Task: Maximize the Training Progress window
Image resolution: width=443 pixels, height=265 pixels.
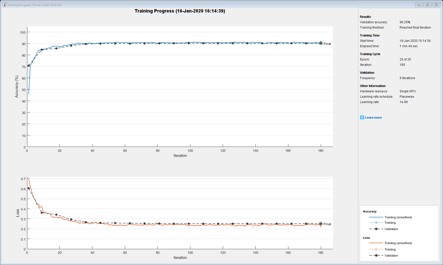Action: coord(427,5)
